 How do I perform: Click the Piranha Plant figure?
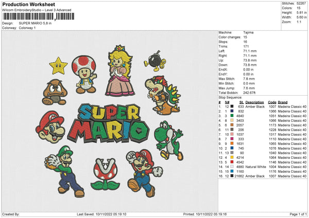pyautogui.click(x=105, y=174)
